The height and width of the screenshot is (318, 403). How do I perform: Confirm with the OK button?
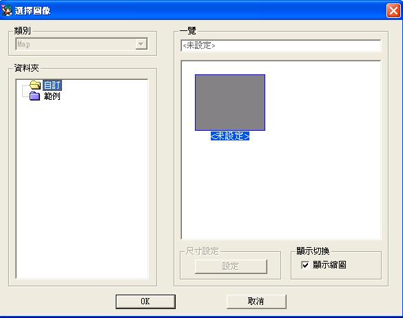coord(145,301)
